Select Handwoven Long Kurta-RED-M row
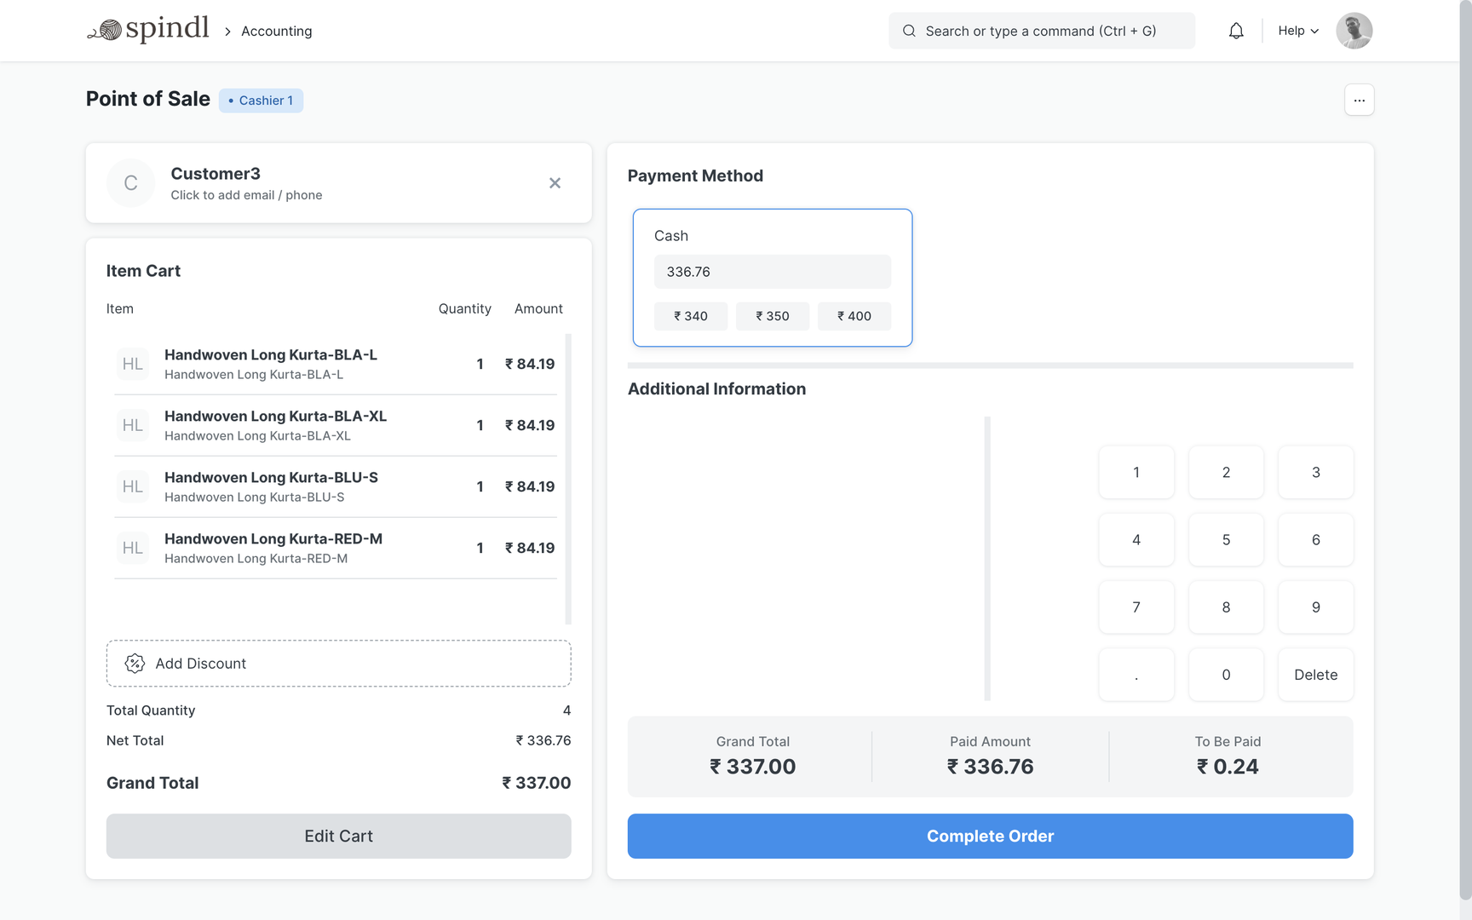This screenshot has width=1472, height=920. coord(336,548)
